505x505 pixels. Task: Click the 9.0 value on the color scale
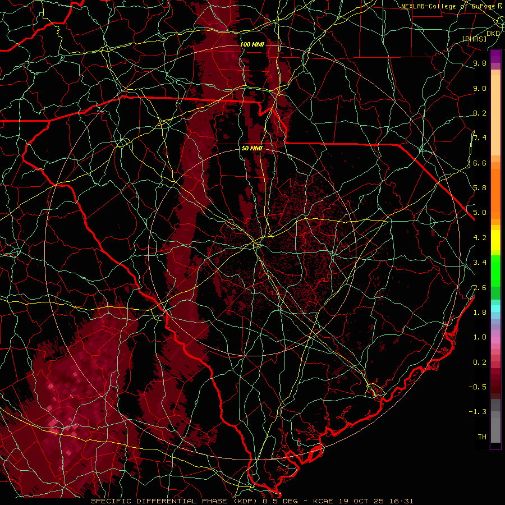480,88
